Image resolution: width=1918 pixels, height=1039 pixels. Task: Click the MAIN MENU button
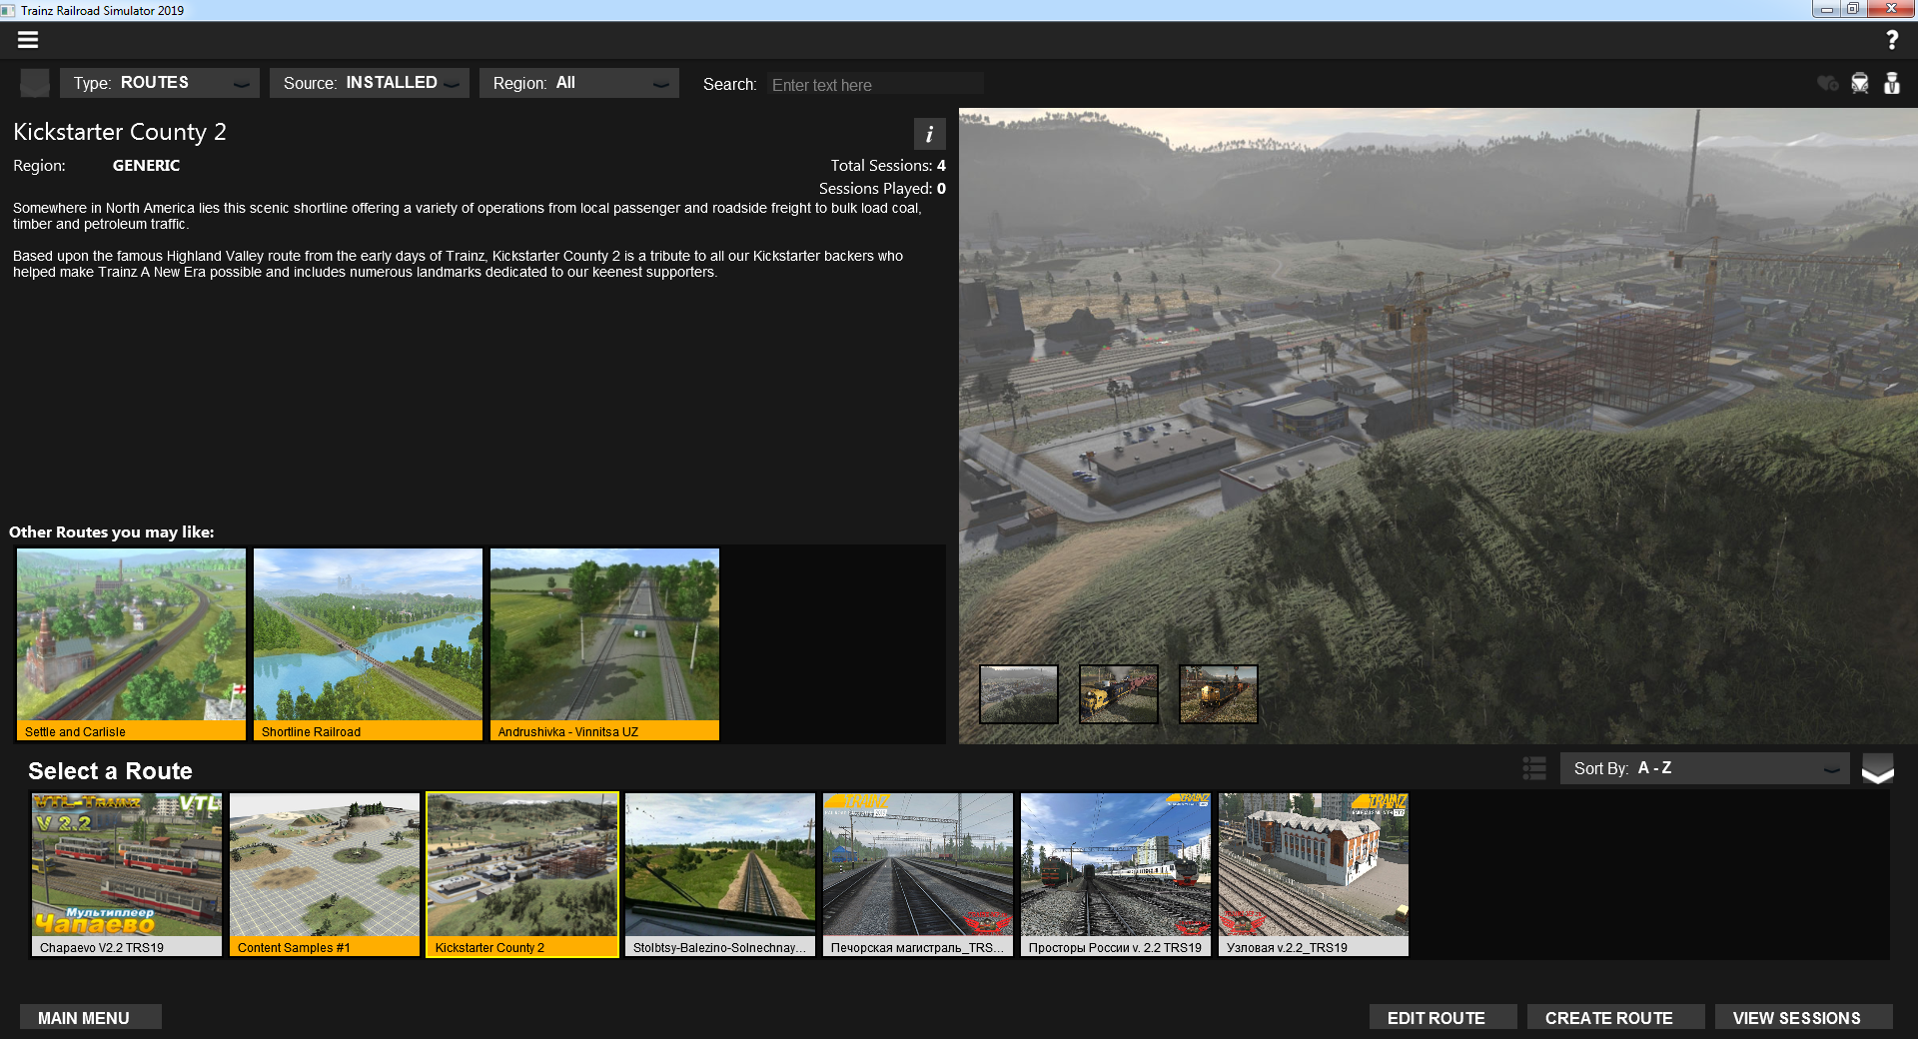pos(90,1017)
